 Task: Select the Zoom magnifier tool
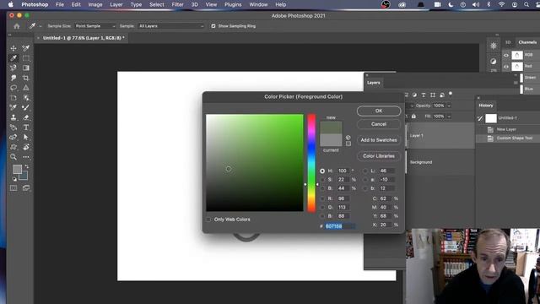[13, 157]
